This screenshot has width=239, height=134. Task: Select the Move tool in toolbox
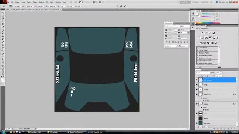click(x=3, y=13)
